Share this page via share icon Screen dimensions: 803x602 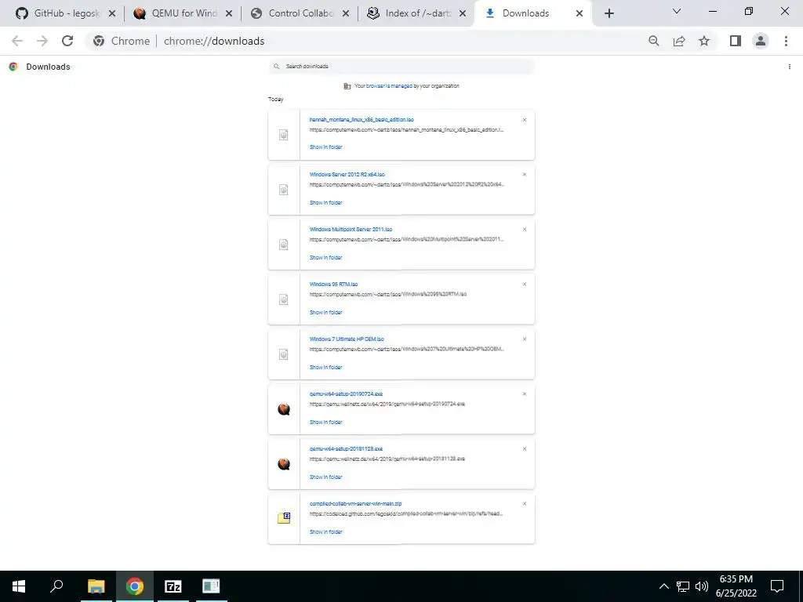(679, 41)
